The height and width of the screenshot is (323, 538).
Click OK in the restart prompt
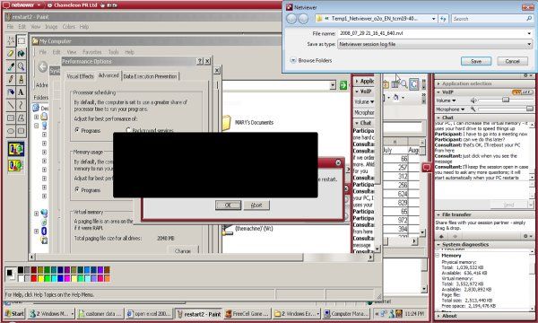click(228, 205)
